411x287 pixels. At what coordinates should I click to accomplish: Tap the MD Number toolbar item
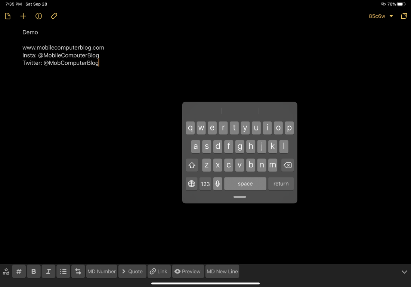tap(102, 271)
